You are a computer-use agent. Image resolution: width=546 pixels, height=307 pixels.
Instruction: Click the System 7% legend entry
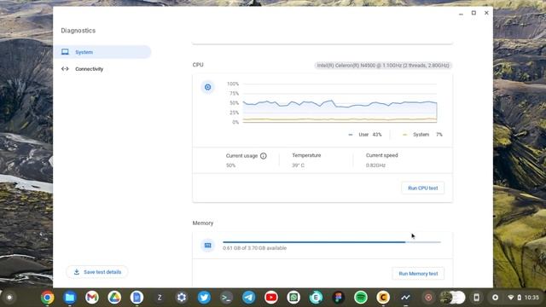click(422, 135)
